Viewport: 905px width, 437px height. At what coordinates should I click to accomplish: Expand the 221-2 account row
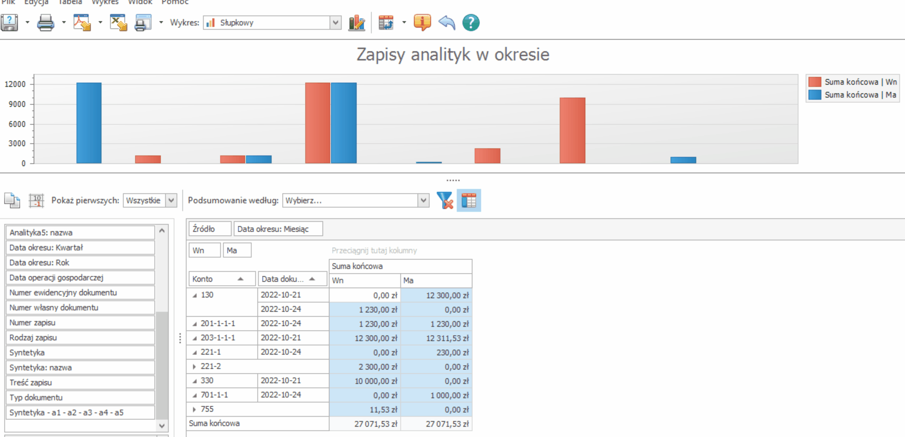click(x=194, y=367)
